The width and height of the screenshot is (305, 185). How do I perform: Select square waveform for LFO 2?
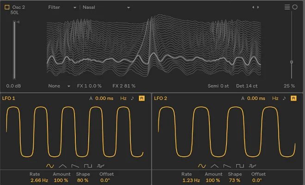(x=240, y=166)
